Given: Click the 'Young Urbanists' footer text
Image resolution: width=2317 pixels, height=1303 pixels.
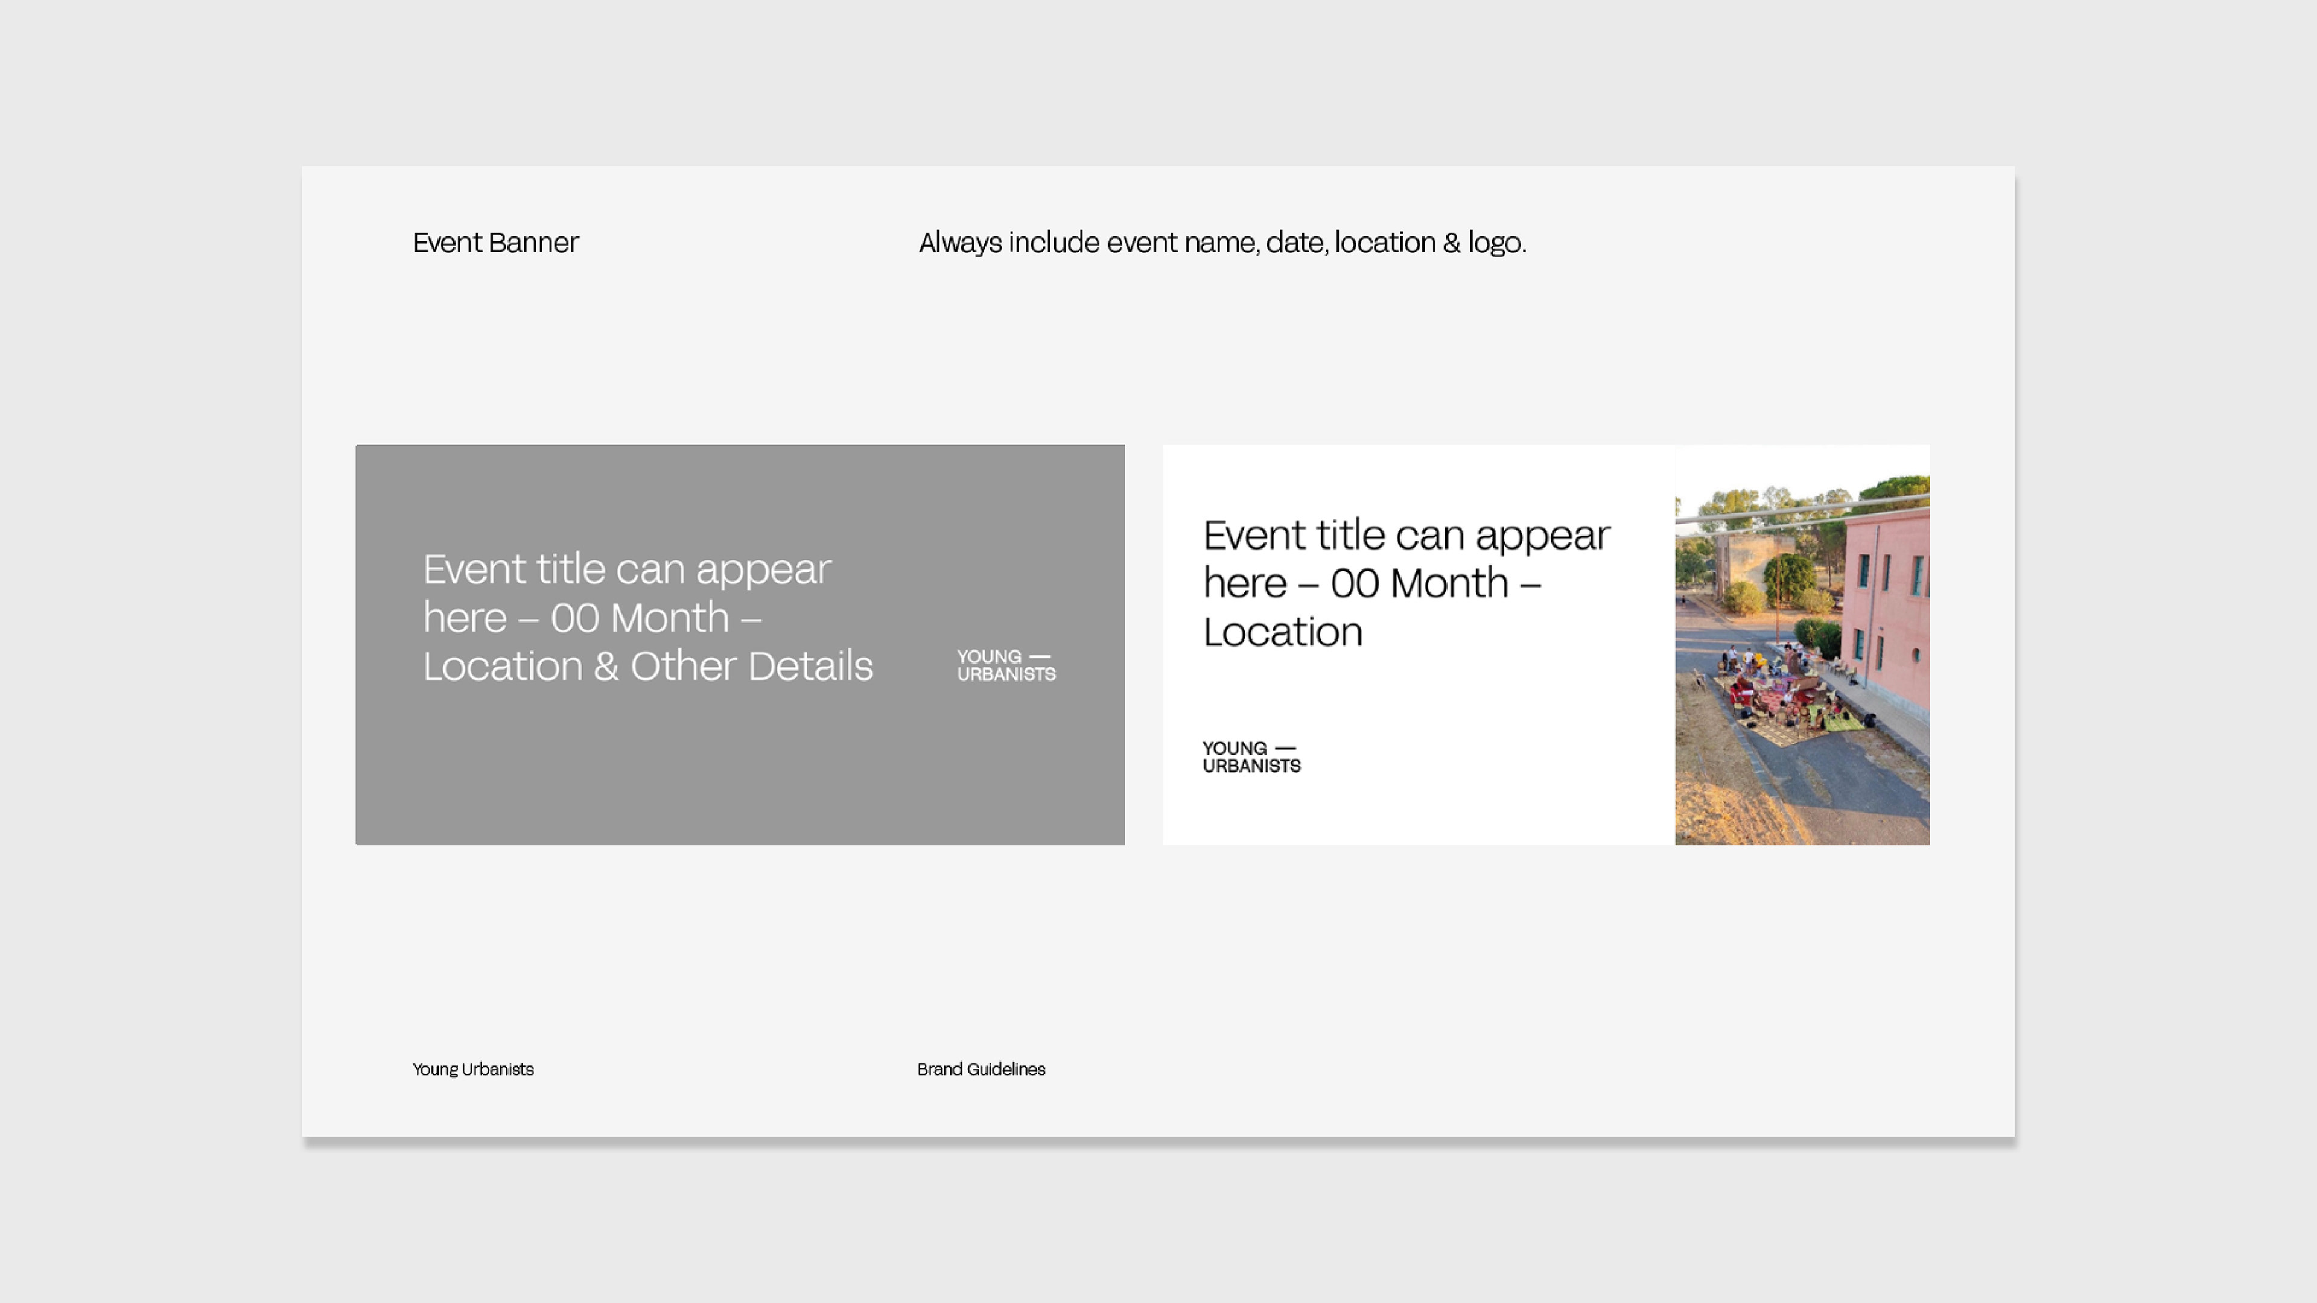Looking at the screenshot, I should (x=473, y=1069).
